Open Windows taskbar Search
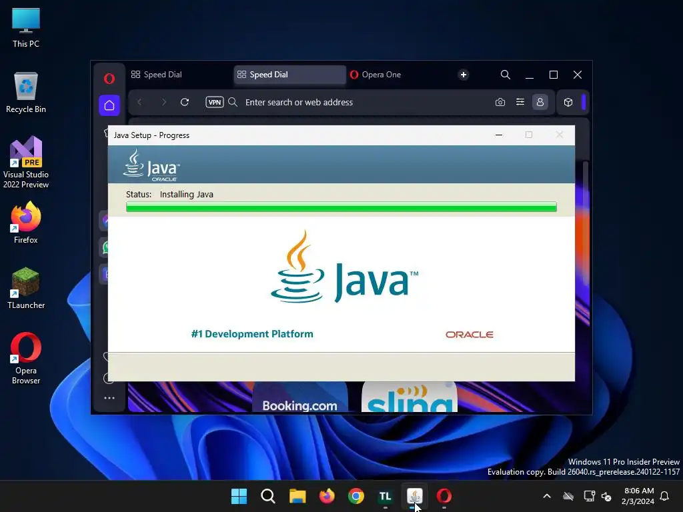The height and width of the screenshot is (512, 683). coord(268,496)
